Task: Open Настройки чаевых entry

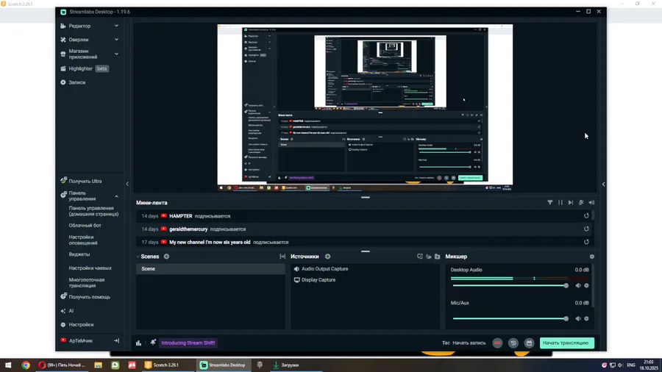Action: coord(90,268)
